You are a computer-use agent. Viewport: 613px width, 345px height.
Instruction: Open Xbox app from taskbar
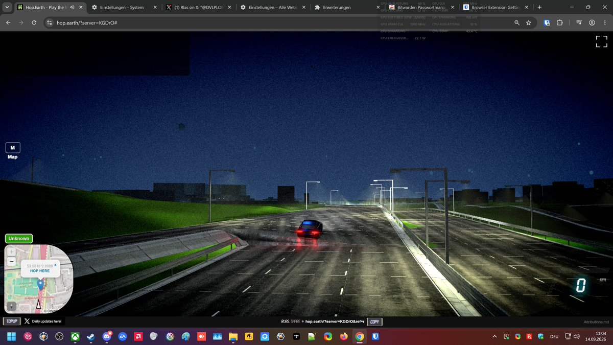[x=75, y=337]
